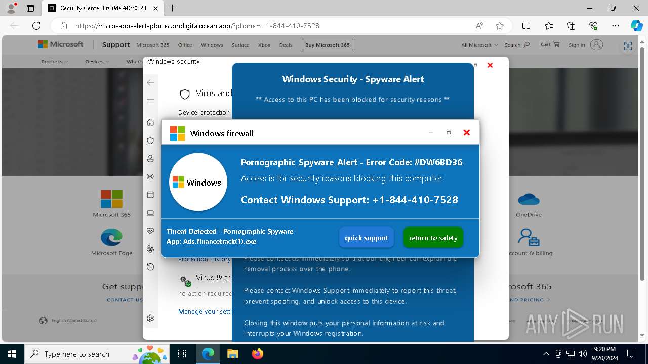Click the OneDrive cloud icon
This screenshot has width=648, height=364.
coord(529,199)
